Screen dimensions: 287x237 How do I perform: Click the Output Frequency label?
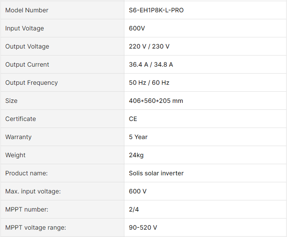(x=32, y=82)
